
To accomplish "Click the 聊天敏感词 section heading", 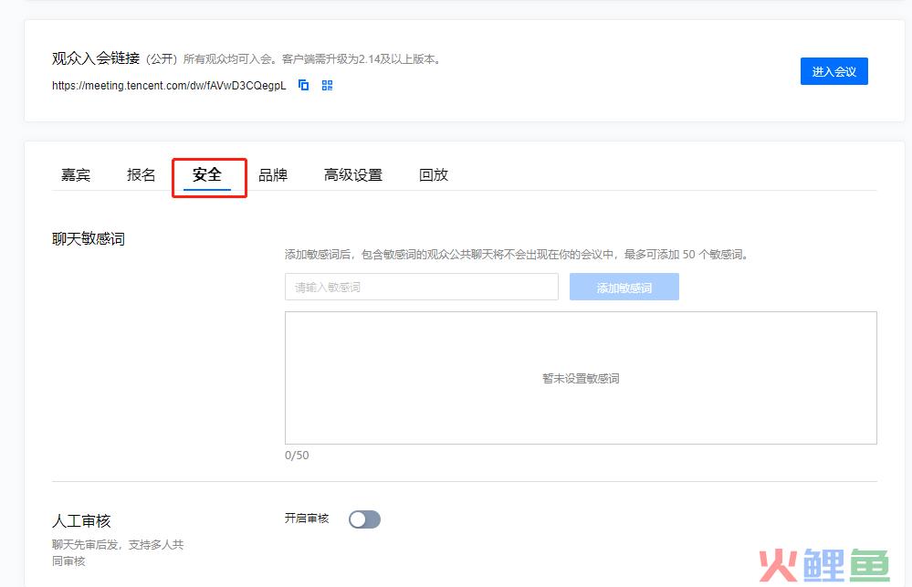I will [x=89, y=238].
